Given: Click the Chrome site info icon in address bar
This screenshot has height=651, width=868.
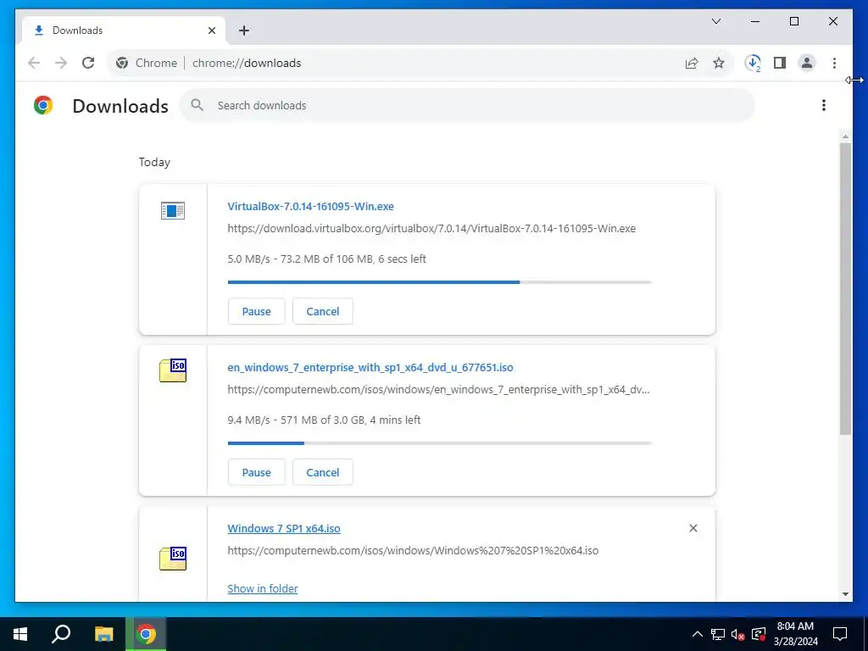Looking at the screenshot, I should [122, 63].
